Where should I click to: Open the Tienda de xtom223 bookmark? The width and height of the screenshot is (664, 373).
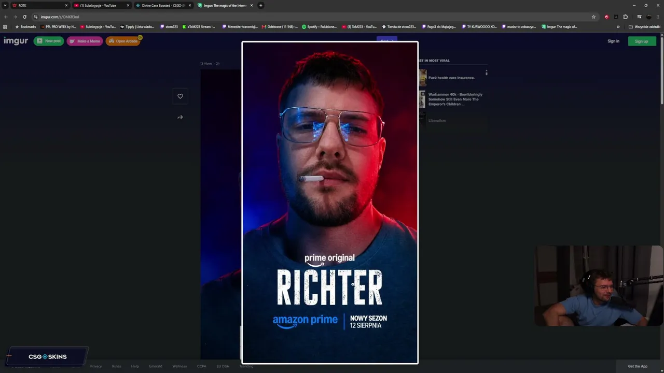coord(399,26)
